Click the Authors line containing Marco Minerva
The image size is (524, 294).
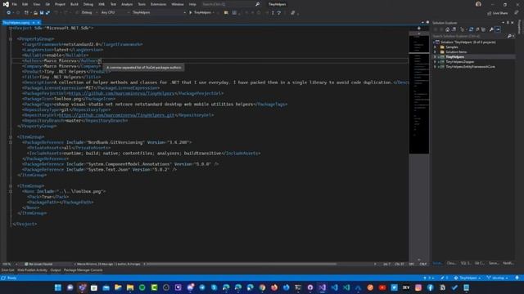pos(61,60)
